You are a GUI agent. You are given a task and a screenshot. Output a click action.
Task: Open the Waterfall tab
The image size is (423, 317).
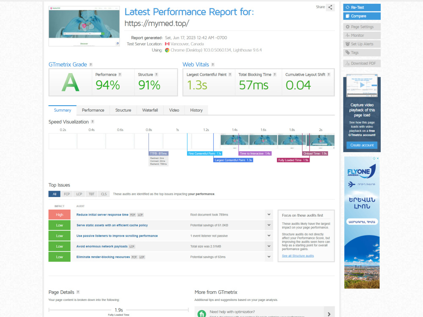[x=150, y=110]
